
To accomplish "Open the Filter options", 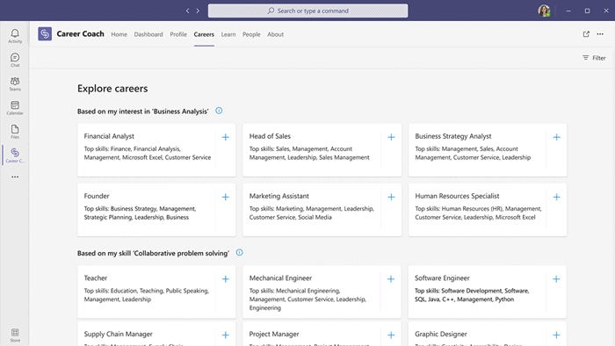I will click(594, 58).
